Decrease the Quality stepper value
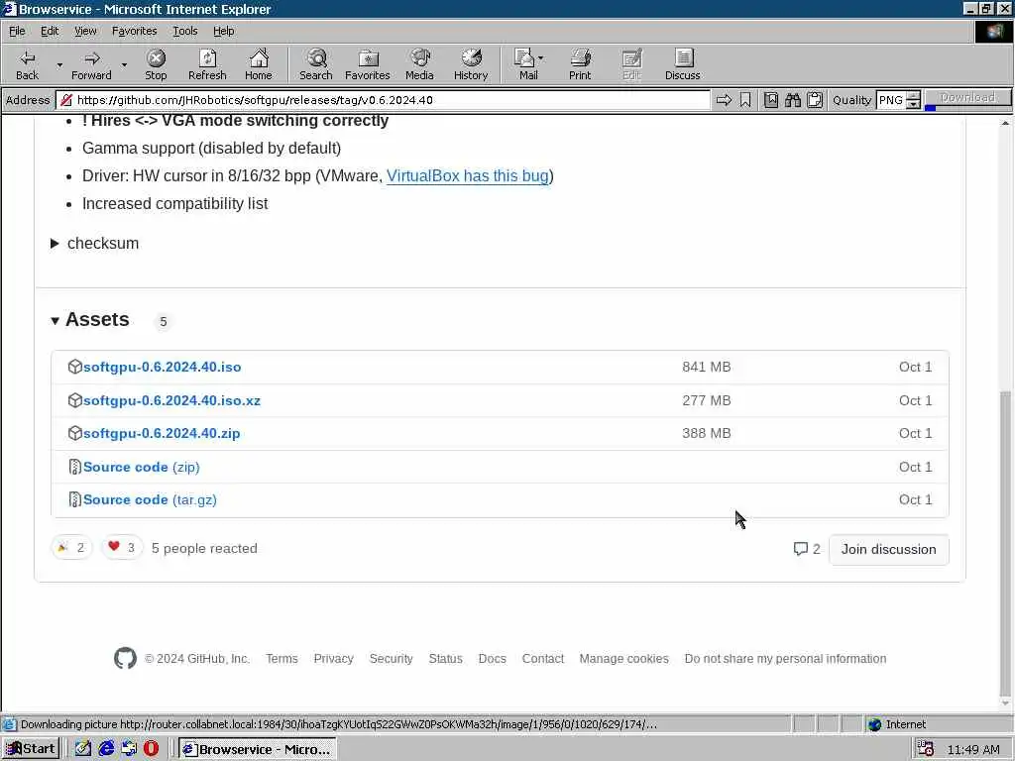1015x761 pixels. (x=913, y=104)
